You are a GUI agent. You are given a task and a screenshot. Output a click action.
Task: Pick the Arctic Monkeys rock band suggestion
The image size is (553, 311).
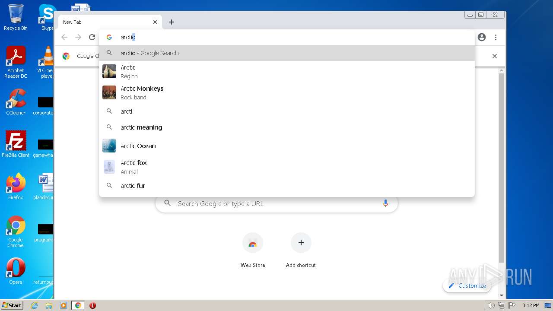coord(287,93)
